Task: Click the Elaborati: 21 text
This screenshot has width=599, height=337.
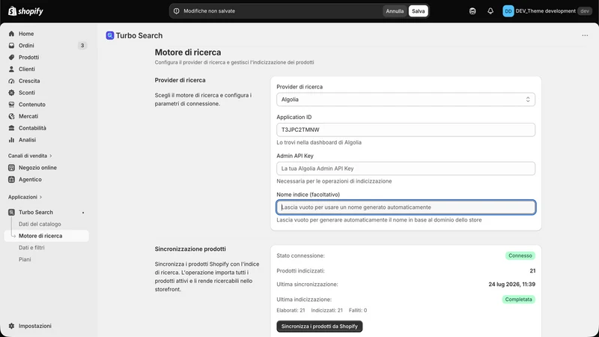Action: coord(291,310)
